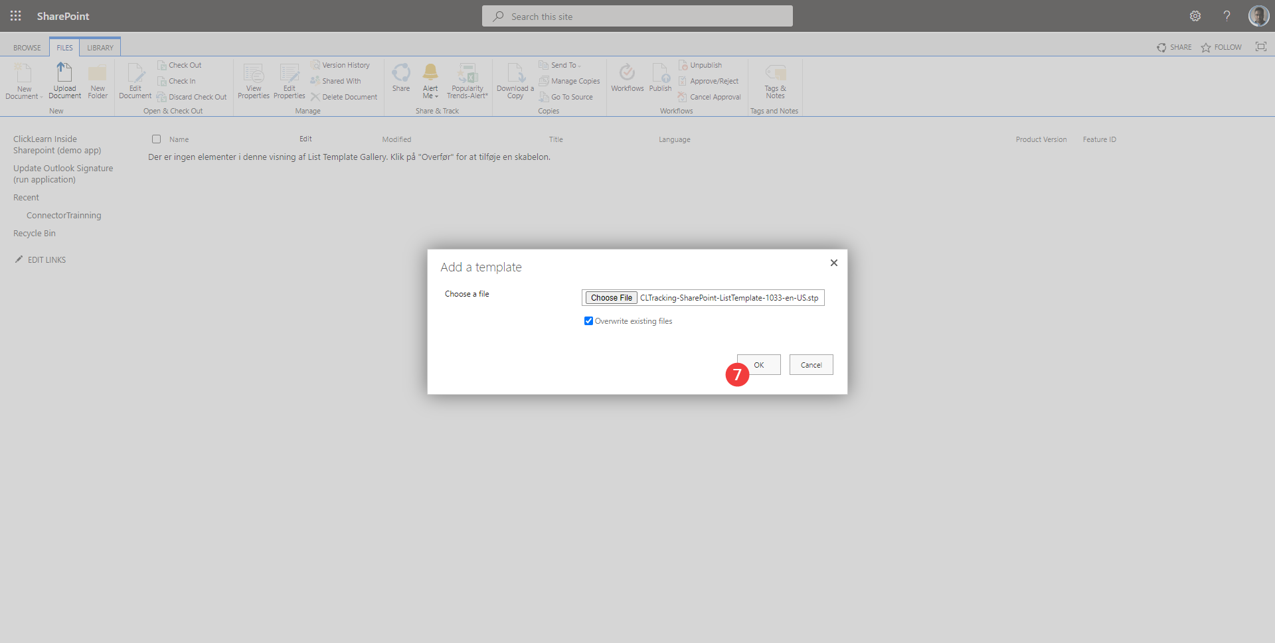Sort by the Language column header
Viewport: 1275px width, 643px height.
point(675,139)
